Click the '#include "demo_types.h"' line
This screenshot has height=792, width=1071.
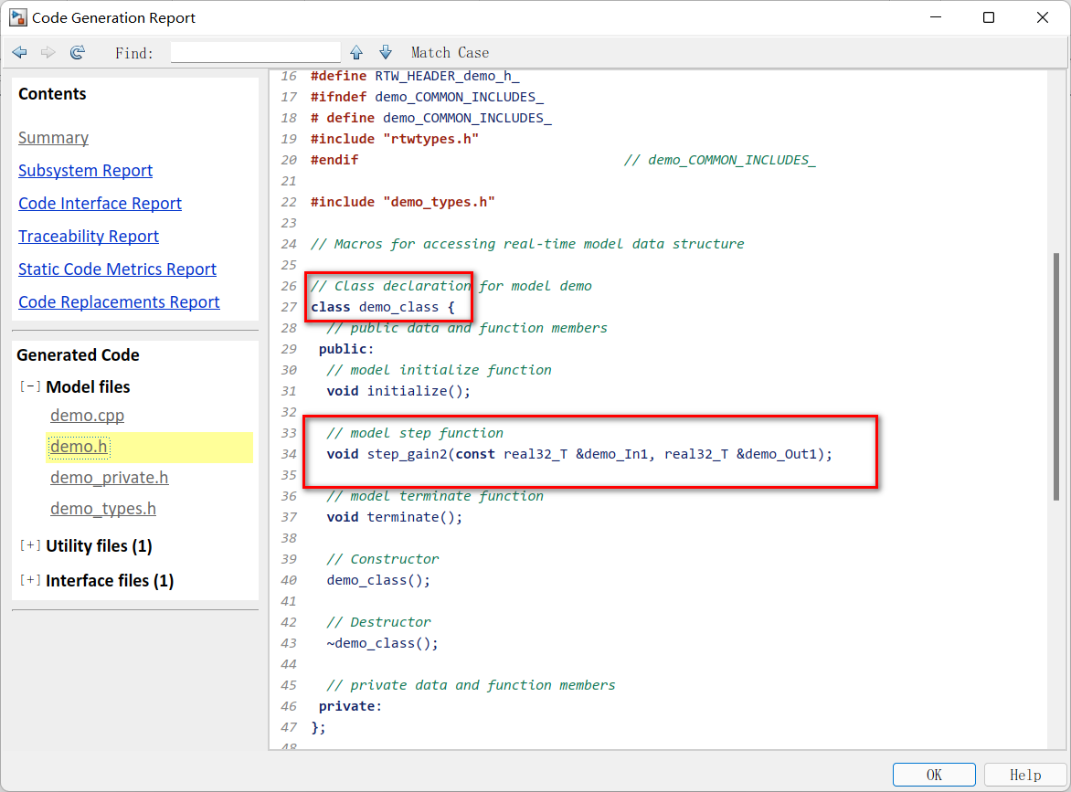(x=402, y=202)
